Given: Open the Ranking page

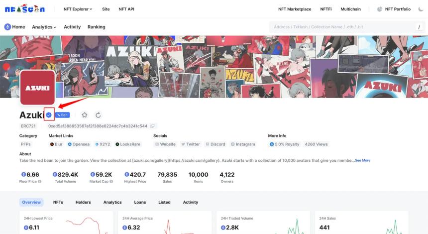Looking at the screenshot, I should (x=97, y=27).
